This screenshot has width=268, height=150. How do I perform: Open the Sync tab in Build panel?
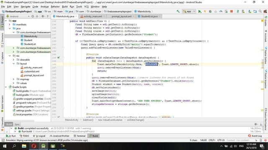click(17, 124)
